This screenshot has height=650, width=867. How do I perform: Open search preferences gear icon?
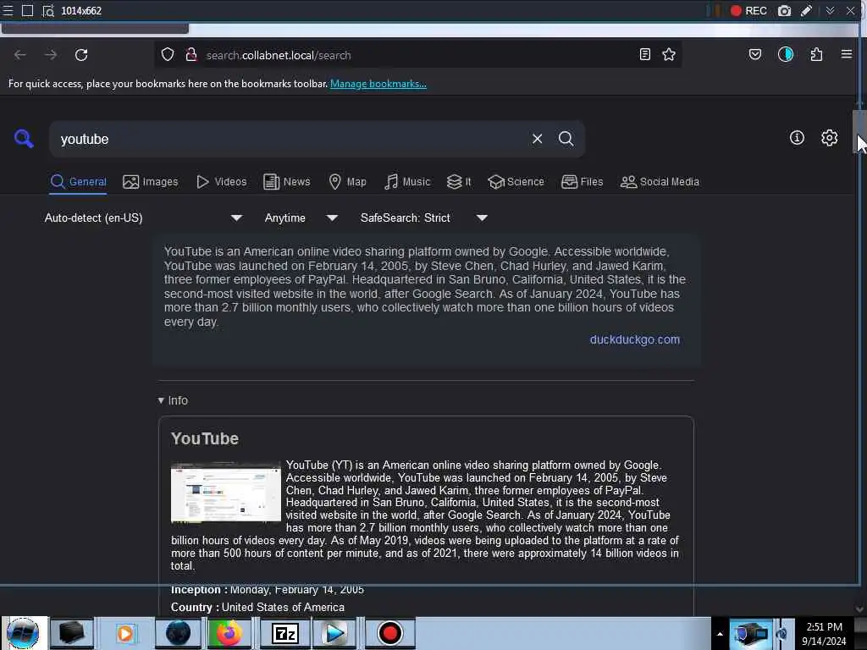pos(830,138)
